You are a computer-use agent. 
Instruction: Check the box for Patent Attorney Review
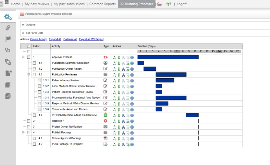click(x=39, y=80)
